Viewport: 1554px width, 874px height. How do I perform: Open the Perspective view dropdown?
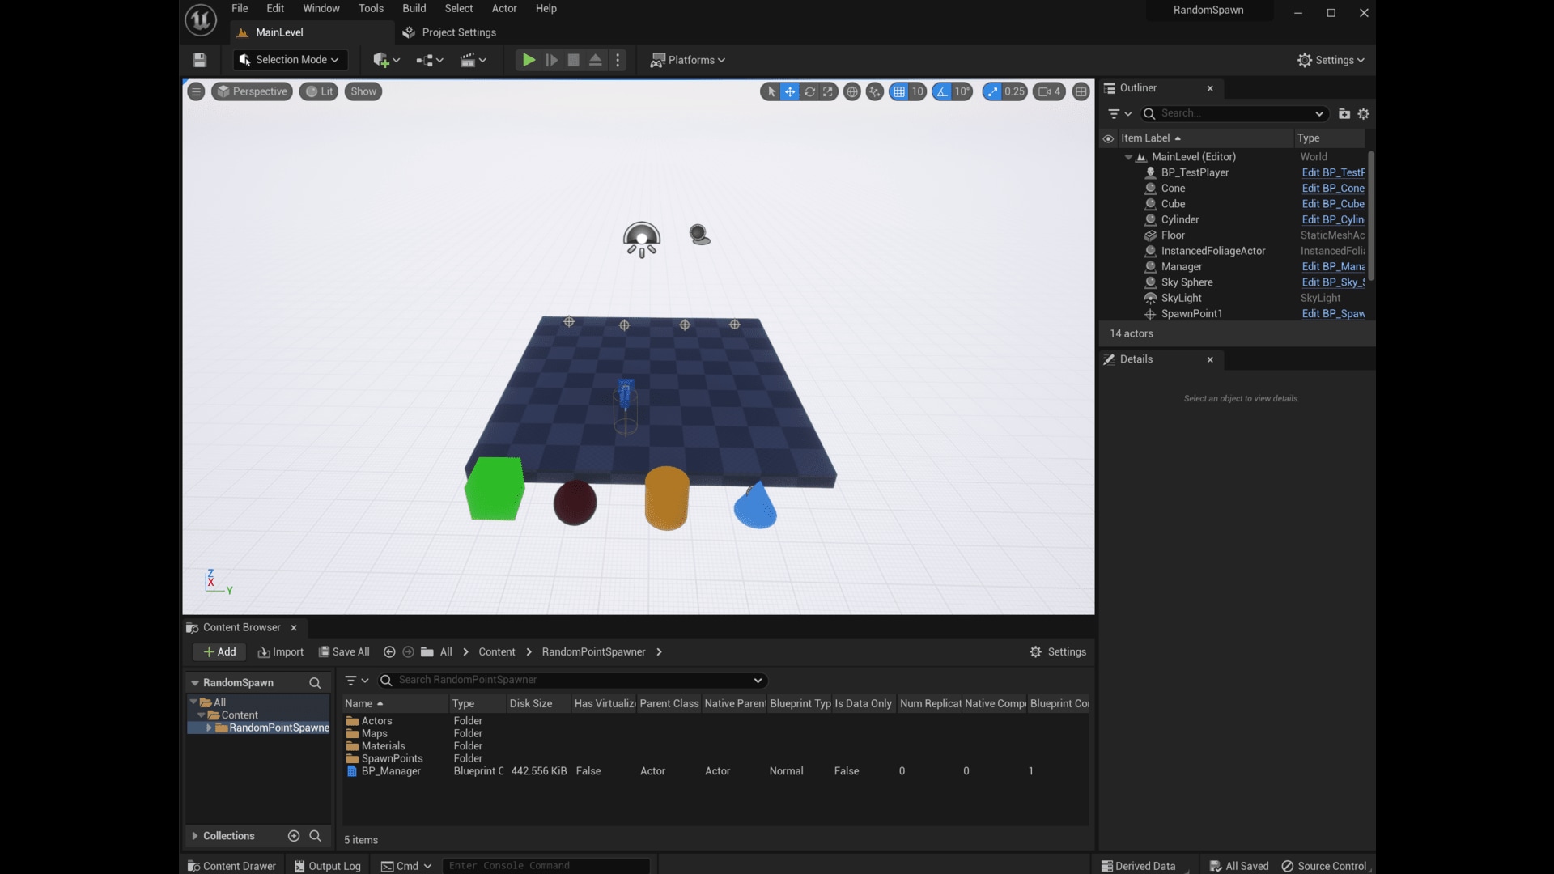point(252,91)
